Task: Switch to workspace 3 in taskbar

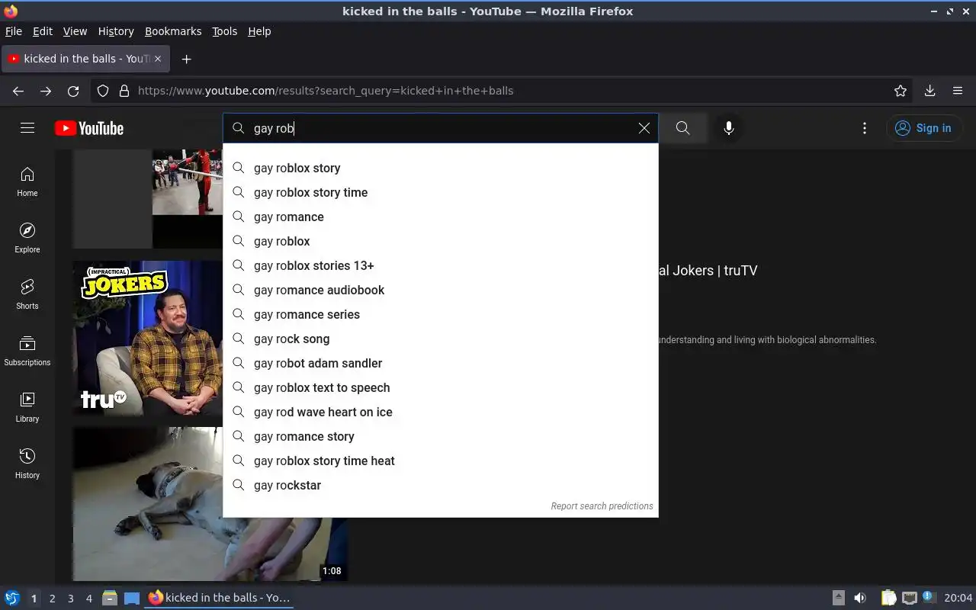Action: (x=70, y=598)
